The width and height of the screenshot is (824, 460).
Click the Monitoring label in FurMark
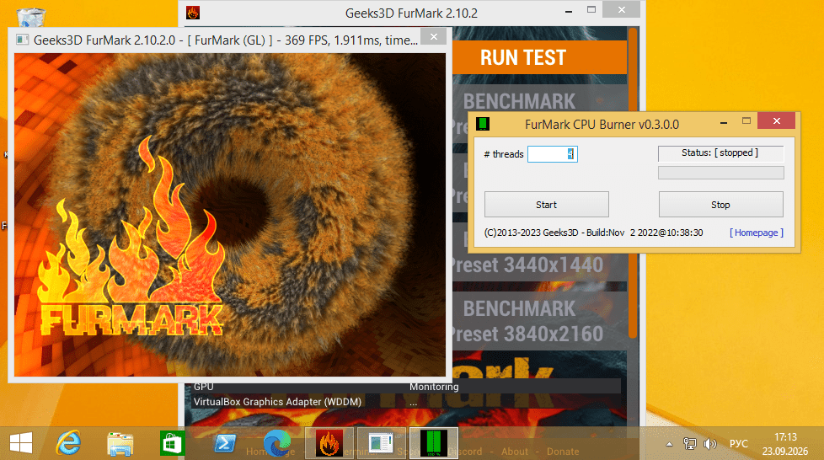coord(434,387)
